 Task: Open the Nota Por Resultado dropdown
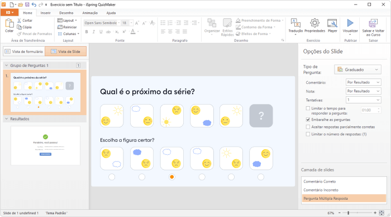(x=363, y=91)
